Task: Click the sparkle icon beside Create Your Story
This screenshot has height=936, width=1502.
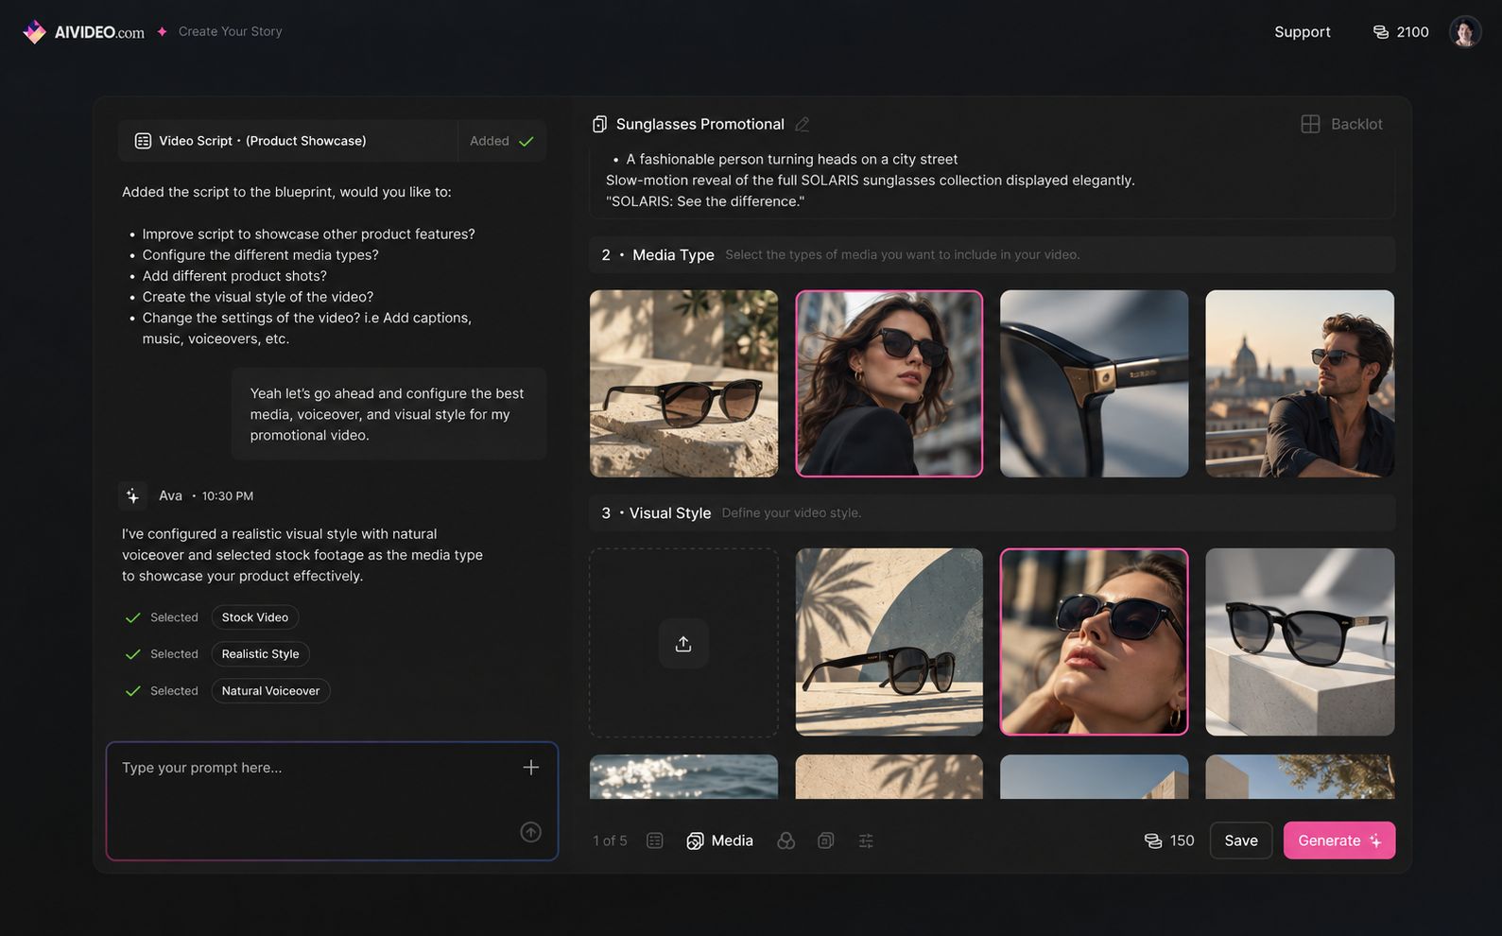Action: pos(163,31)
